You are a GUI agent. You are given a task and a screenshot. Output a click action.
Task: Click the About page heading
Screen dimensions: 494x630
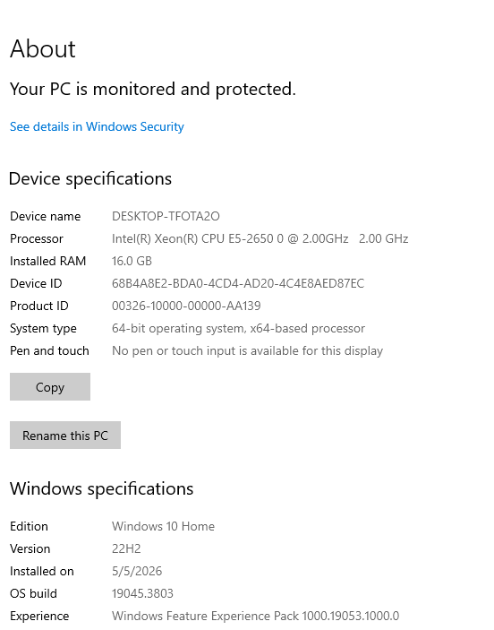click(43, 49)
